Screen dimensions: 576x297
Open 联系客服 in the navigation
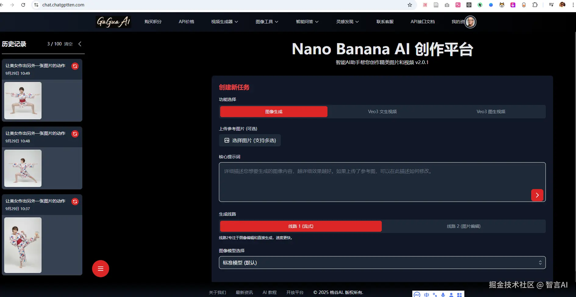click(385, 22)
